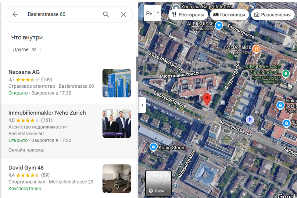The height and width of the screenshot is (198, 297).
Task: Open the Слои layers switcher
Action: 158,183
